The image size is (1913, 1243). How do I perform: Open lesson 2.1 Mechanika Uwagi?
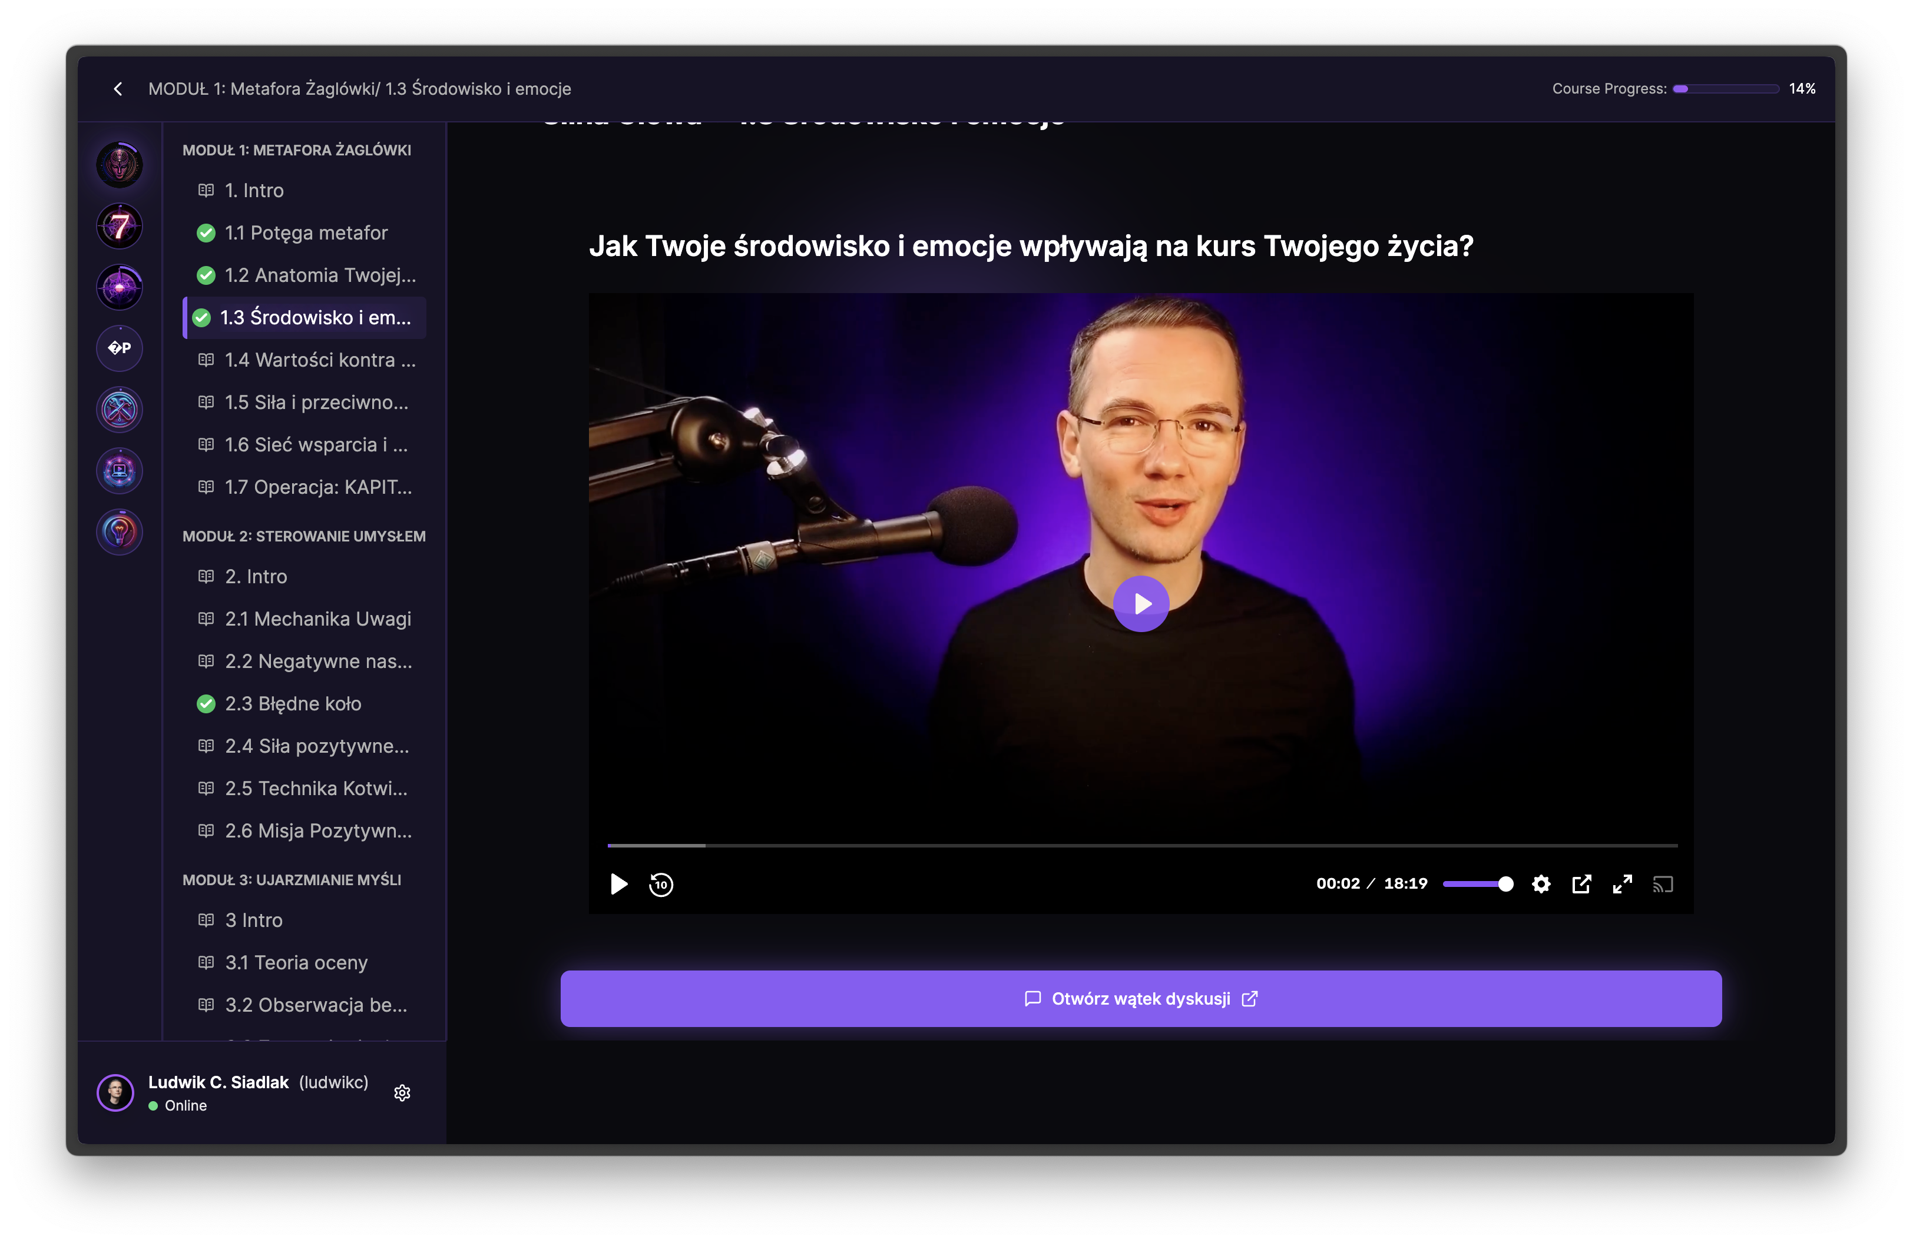[317, 619]
